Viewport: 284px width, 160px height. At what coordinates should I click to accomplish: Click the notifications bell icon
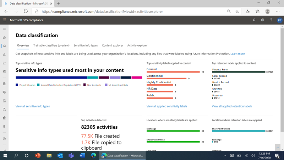254,20
